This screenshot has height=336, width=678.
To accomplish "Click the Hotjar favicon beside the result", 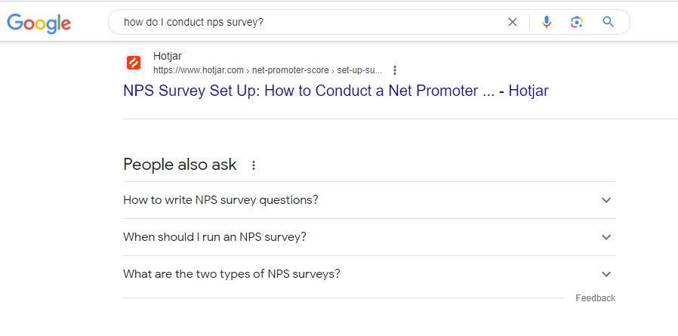I will coord(134,63).
